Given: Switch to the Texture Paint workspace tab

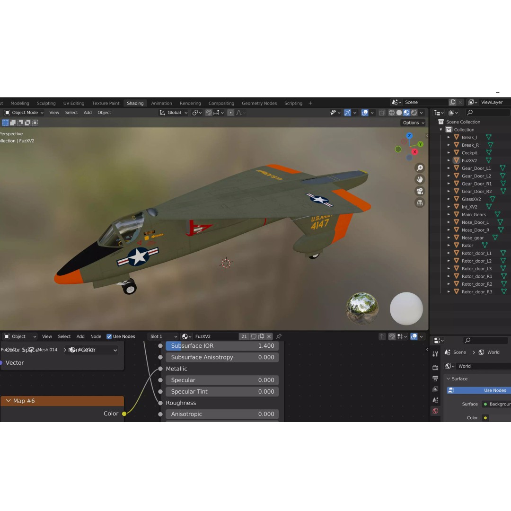Looking at the screenshot, I should [106, 103].
